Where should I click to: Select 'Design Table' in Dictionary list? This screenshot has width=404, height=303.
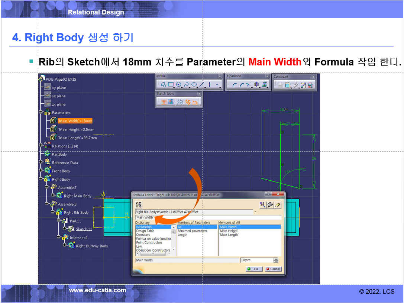point(145,231)
